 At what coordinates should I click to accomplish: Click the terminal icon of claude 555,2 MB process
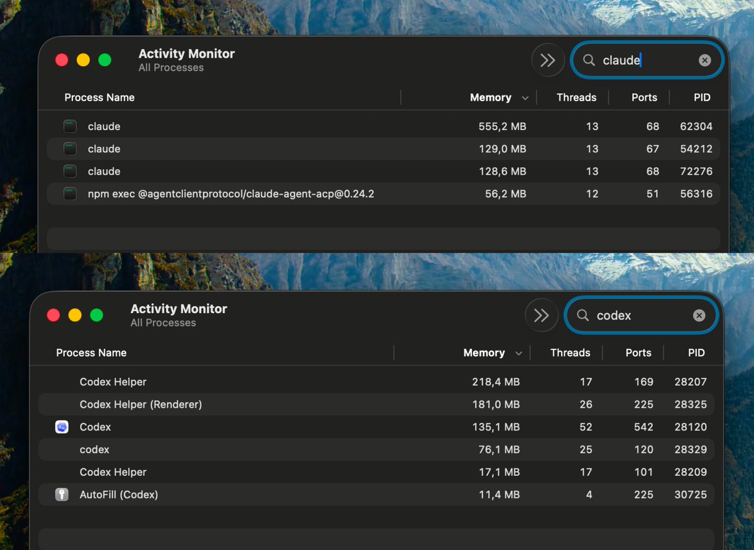click(x=70, y=126)
